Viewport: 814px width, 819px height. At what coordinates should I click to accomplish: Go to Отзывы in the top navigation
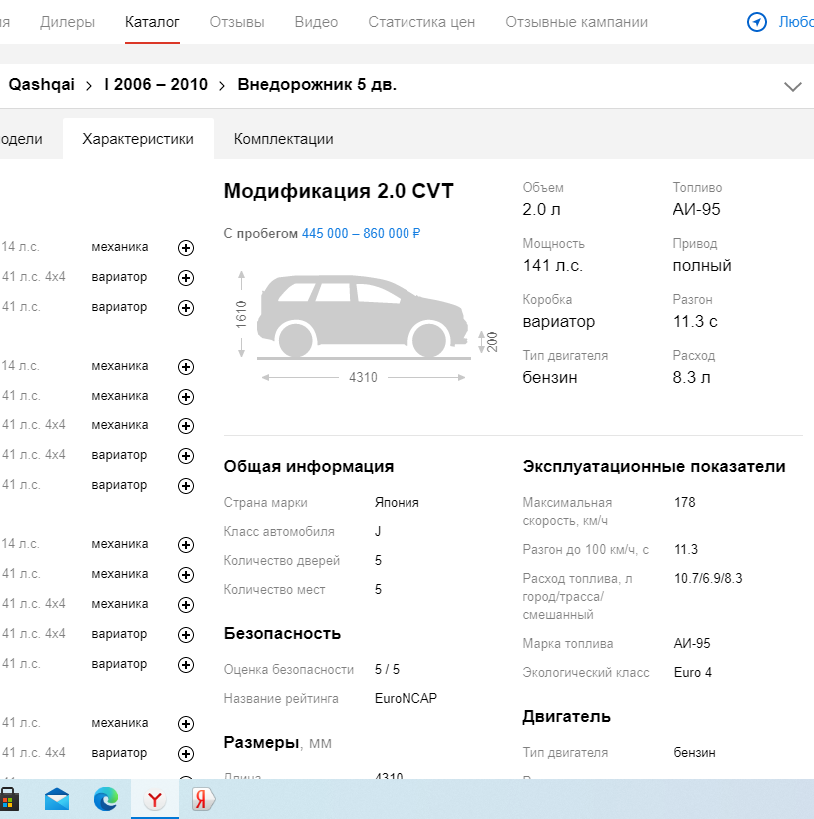[237, 22]
